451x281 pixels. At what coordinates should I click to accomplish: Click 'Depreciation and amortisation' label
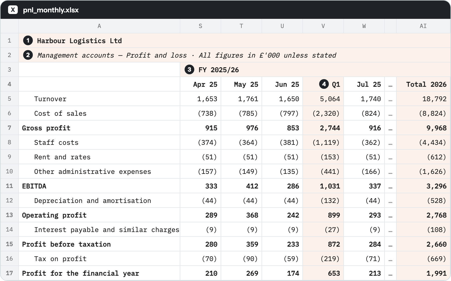pyautogui.click(x=93, y=201)
